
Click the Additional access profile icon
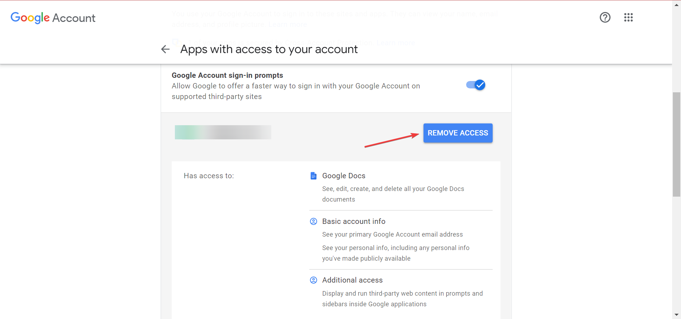[313, 280]
